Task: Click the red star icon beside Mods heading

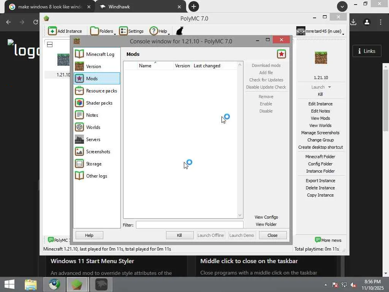Action: [x=281, y=54]
